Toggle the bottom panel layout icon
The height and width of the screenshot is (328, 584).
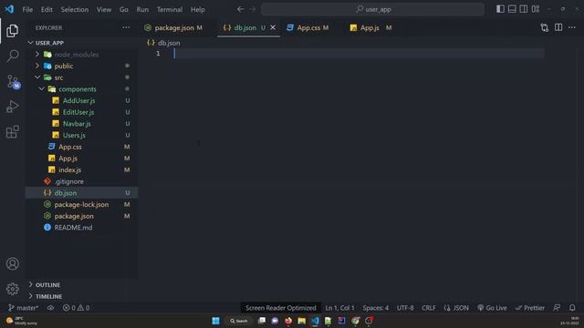[x=512, y=9]
